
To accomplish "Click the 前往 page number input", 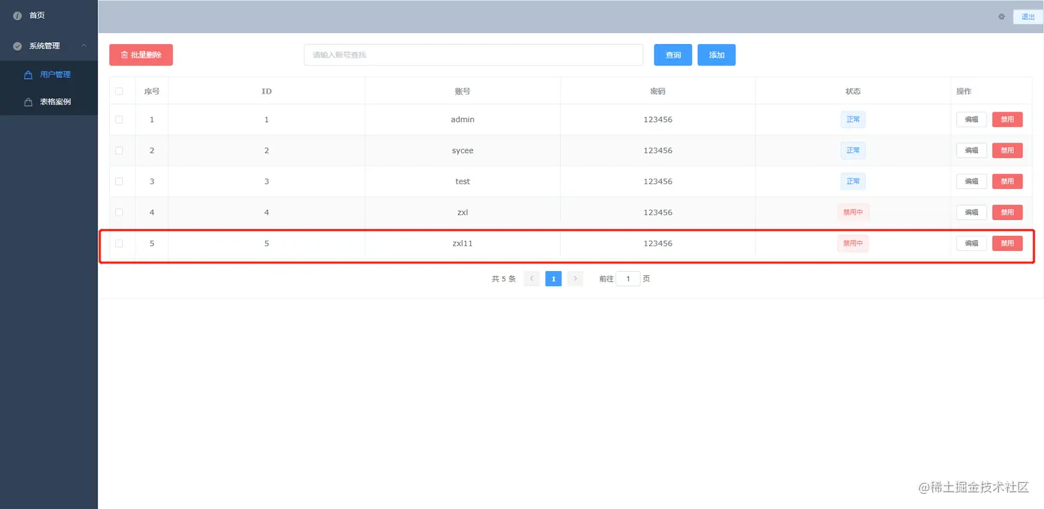I will click(x=628, y=279).
